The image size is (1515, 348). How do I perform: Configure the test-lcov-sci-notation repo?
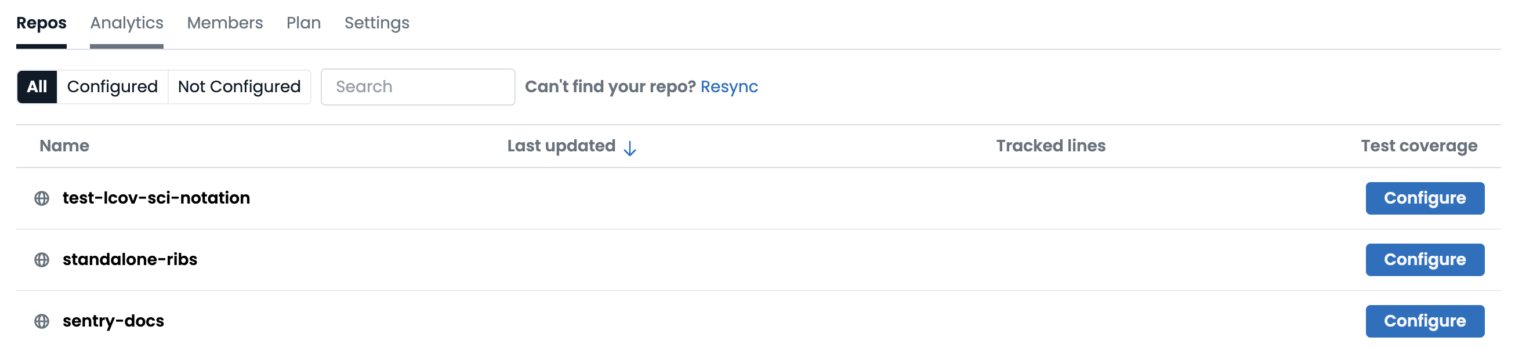[x=1425, y=199]
